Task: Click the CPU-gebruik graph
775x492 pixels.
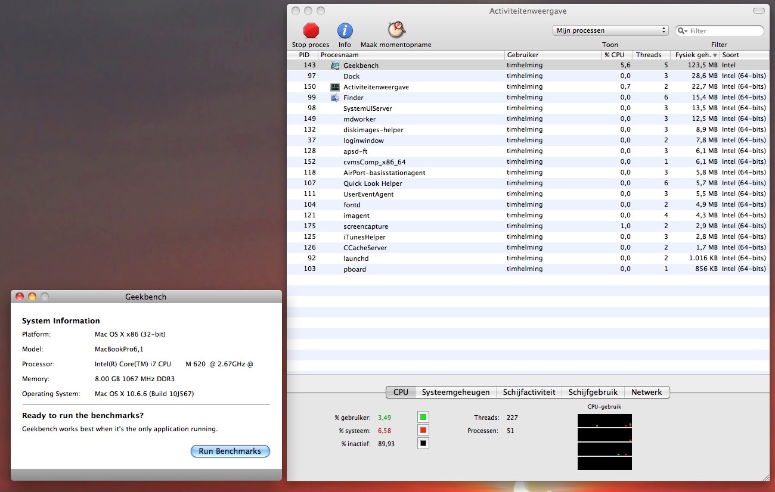Action: [604, 442]
